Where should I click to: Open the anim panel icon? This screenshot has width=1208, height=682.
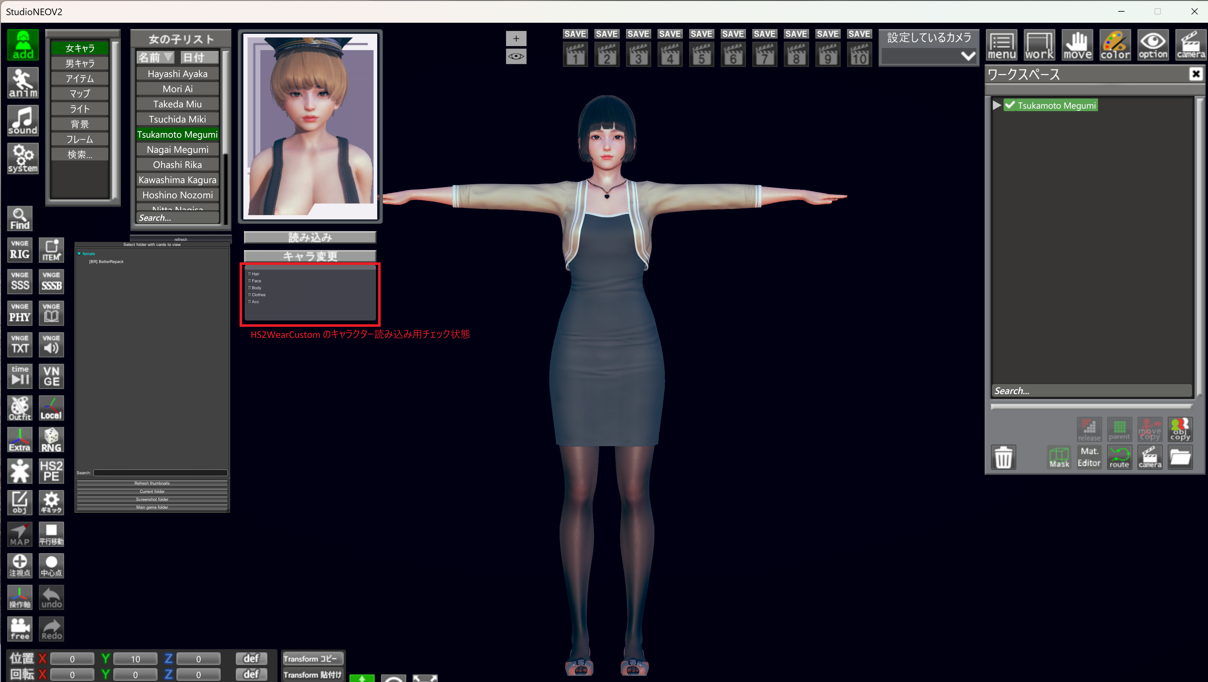22,83
